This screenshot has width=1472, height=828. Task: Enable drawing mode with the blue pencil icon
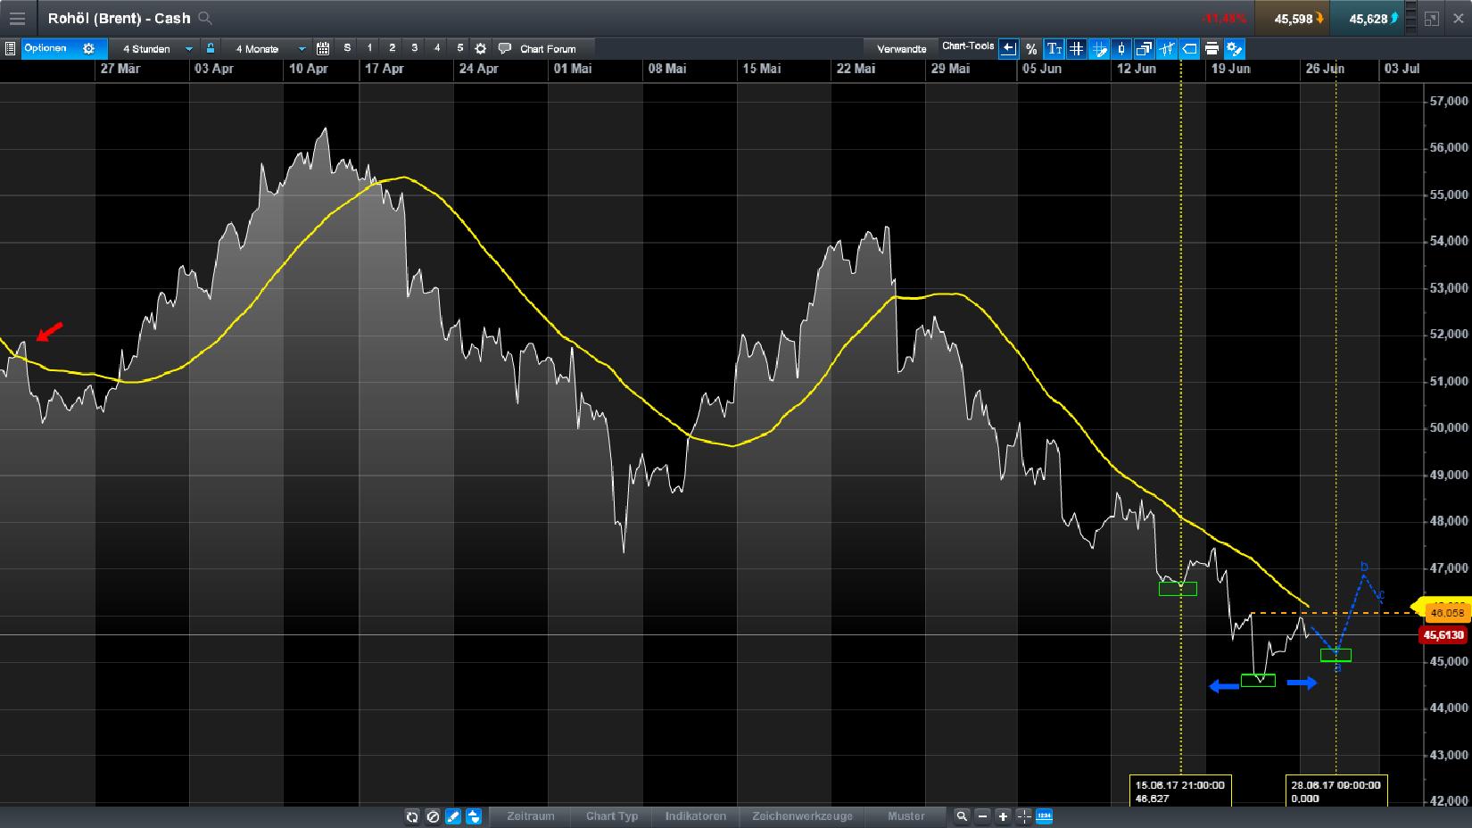point(452,816)
